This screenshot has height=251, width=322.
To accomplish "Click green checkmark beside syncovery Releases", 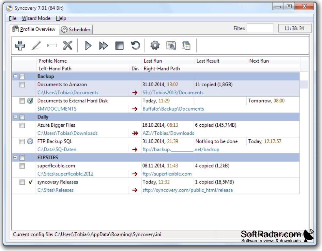I will click(x=30, y=182).
